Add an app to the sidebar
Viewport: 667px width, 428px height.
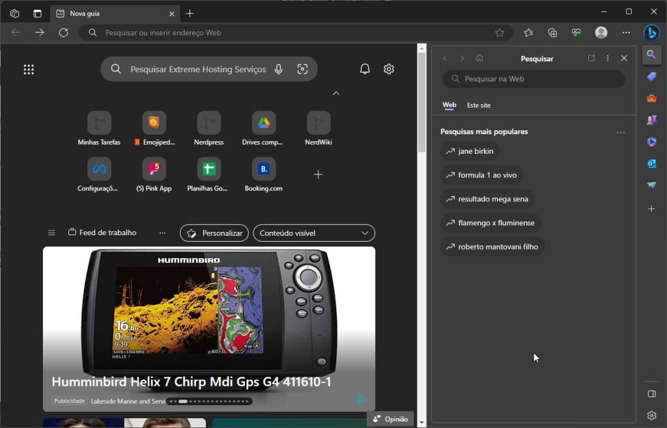651,209
